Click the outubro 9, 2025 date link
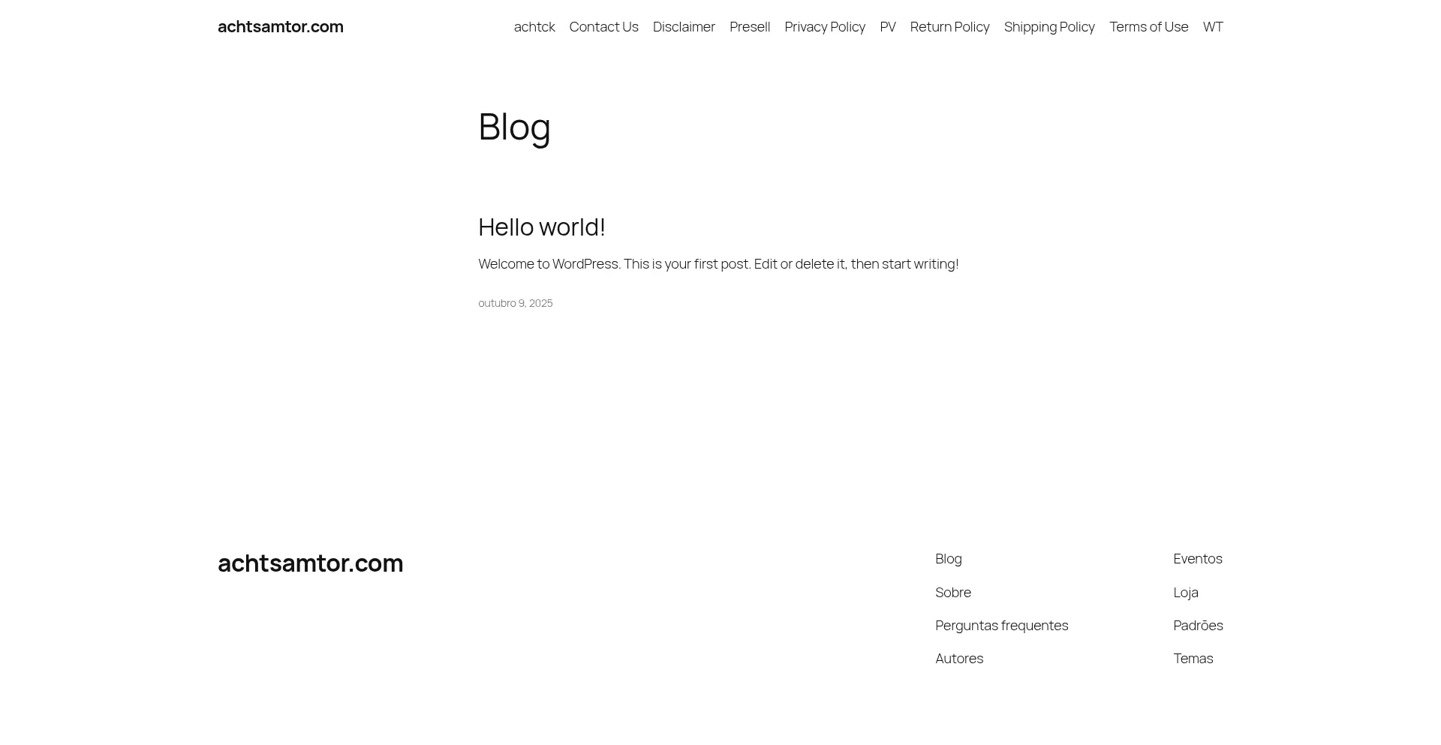 click(516, 303)
